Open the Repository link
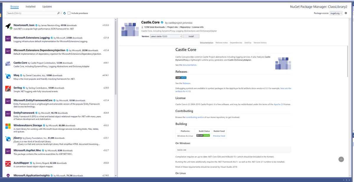This screenshot has height=182, width=354. coord(185,27)
